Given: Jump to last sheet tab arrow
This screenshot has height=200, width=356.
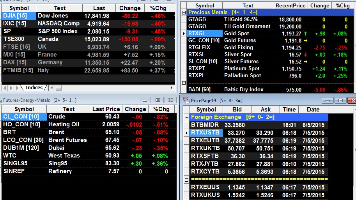Looking at the screenshot, I should (17, 88).
